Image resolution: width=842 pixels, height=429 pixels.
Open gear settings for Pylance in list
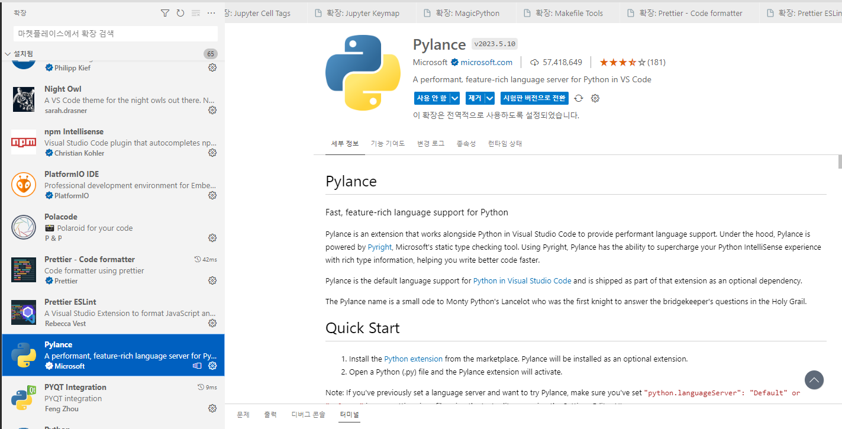pyautogui.click(x=212, y=366)
